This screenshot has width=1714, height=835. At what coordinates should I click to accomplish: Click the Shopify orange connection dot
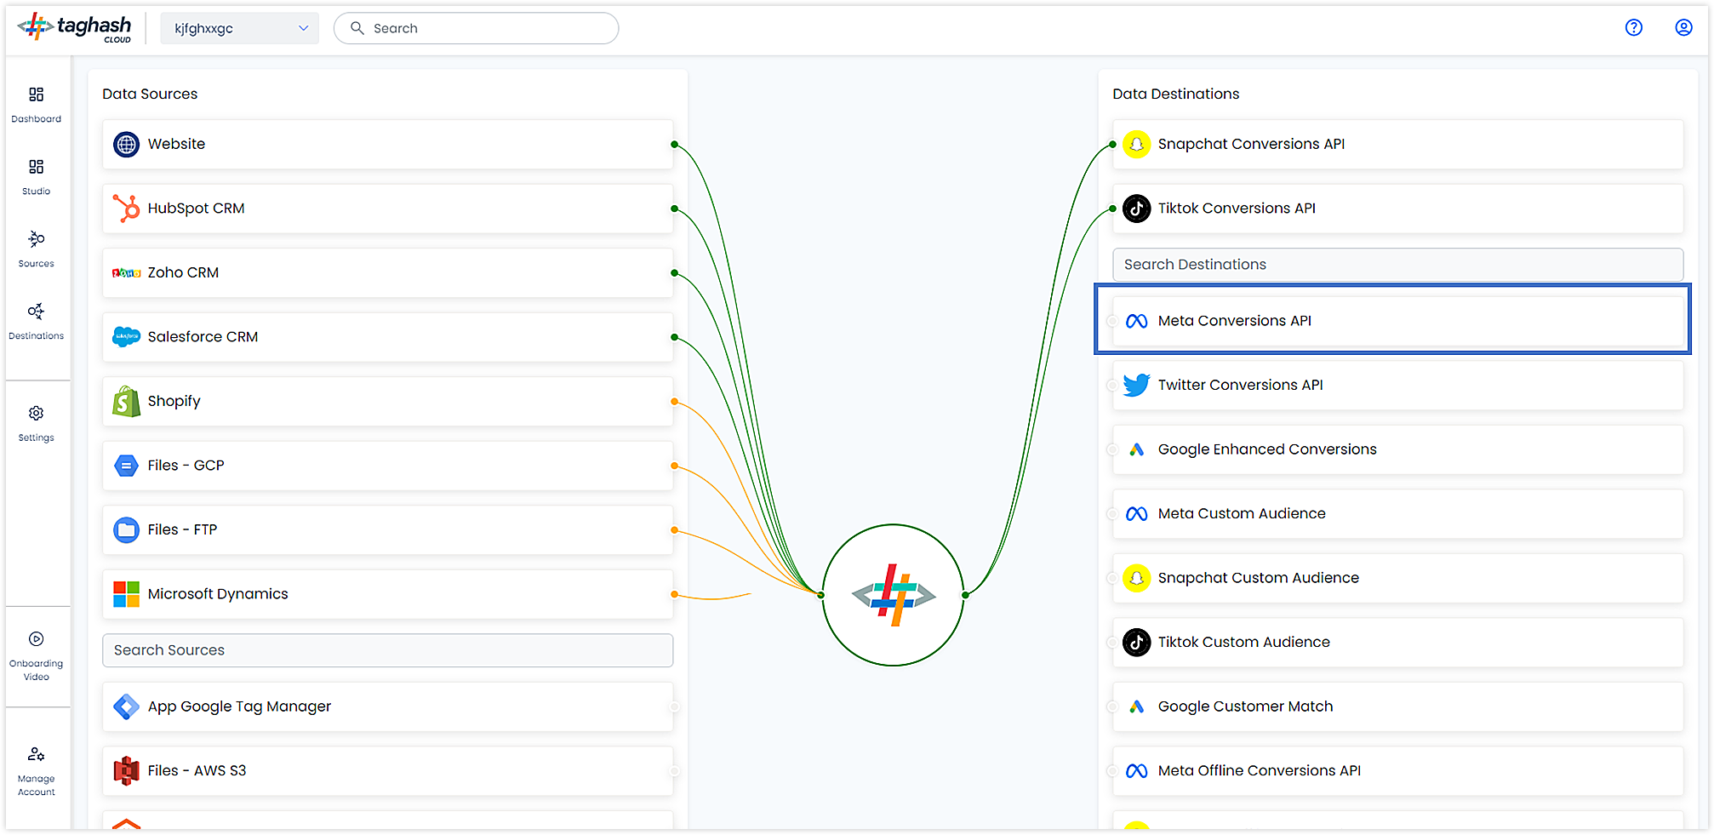[674, 402]
